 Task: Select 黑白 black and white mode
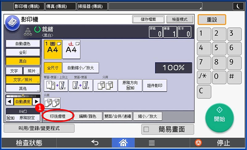[23, 61]
